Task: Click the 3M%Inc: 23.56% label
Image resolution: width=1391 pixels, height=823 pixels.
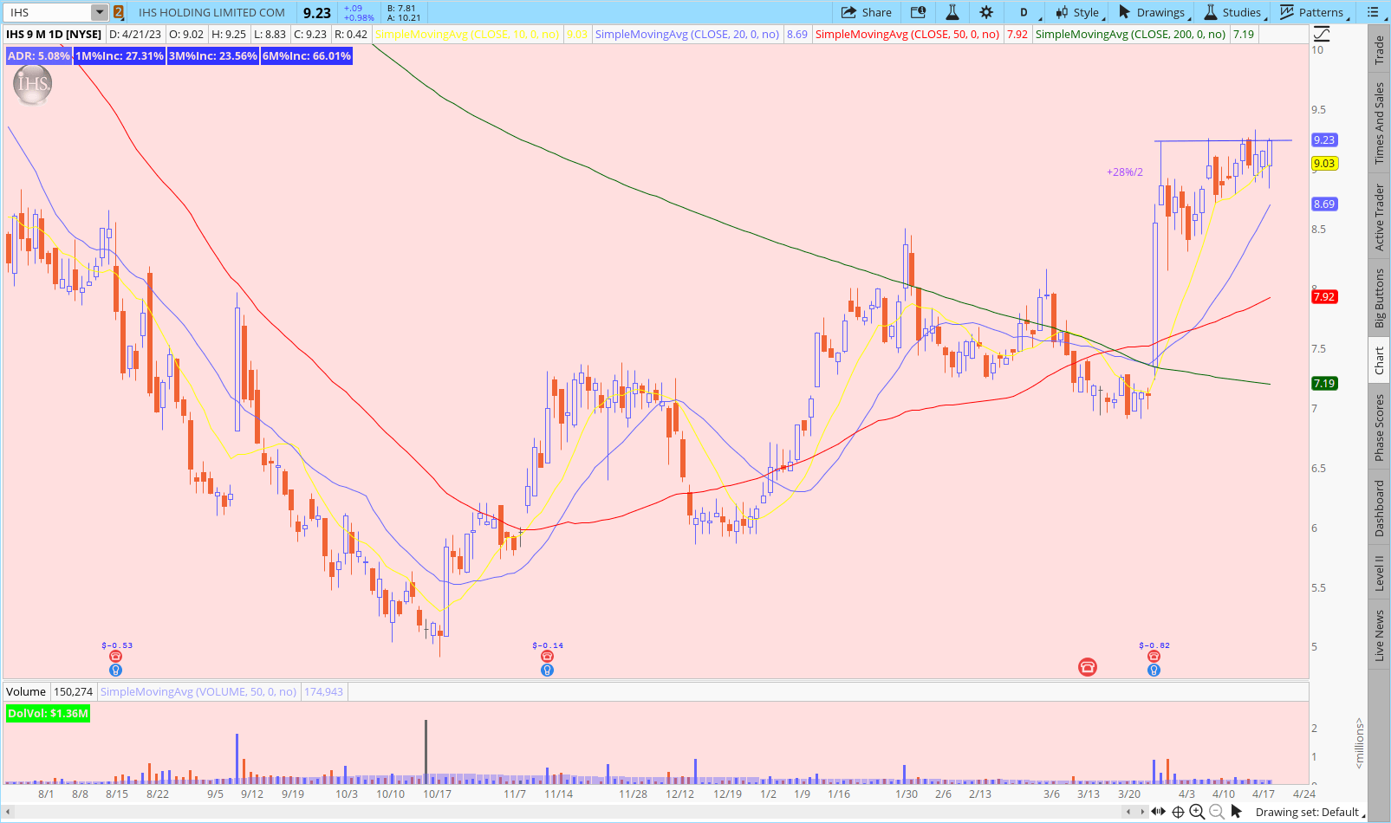Action: pyautogui.click(x=213, y=55)
